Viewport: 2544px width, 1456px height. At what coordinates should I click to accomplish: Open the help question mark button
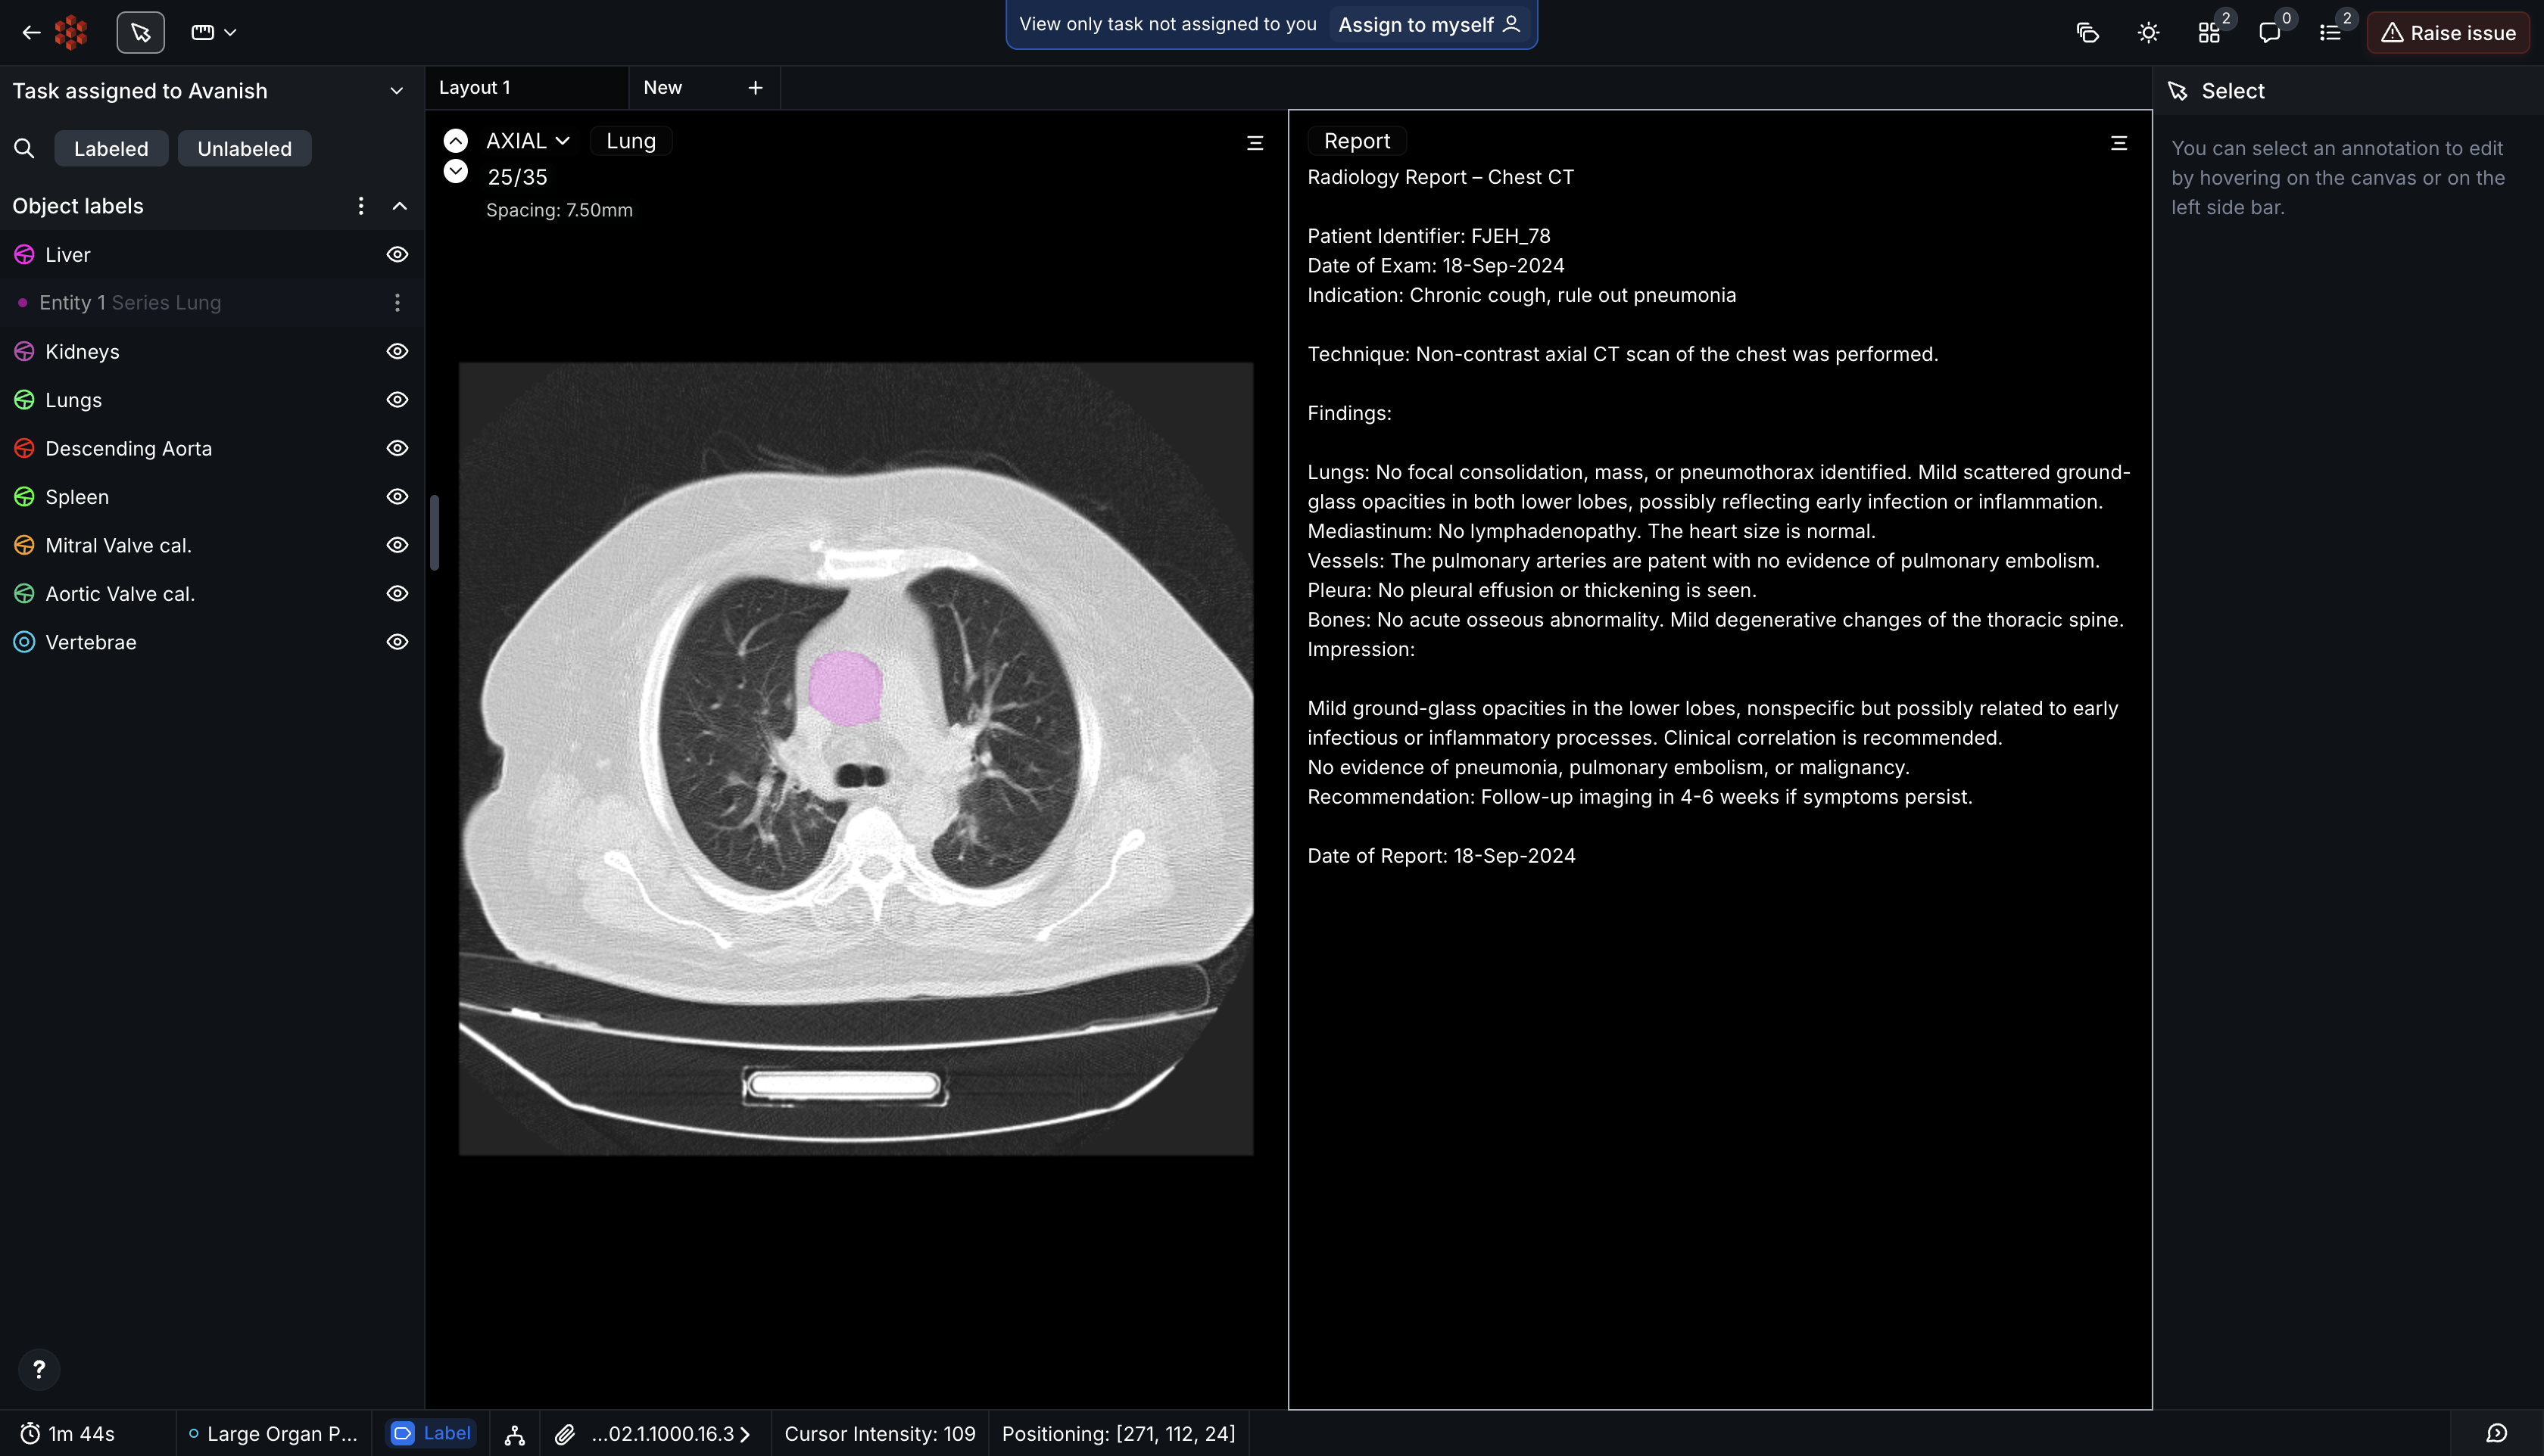tap(39, 1369)
